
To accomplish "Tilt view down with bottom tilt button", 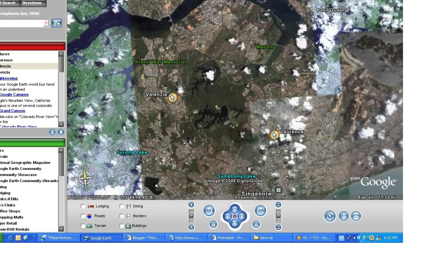I will point(278,227).
